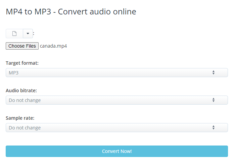Click "Convert audio online" heading text
The image size is (233, 165).
pyautogui.click(x=97, y=12)
